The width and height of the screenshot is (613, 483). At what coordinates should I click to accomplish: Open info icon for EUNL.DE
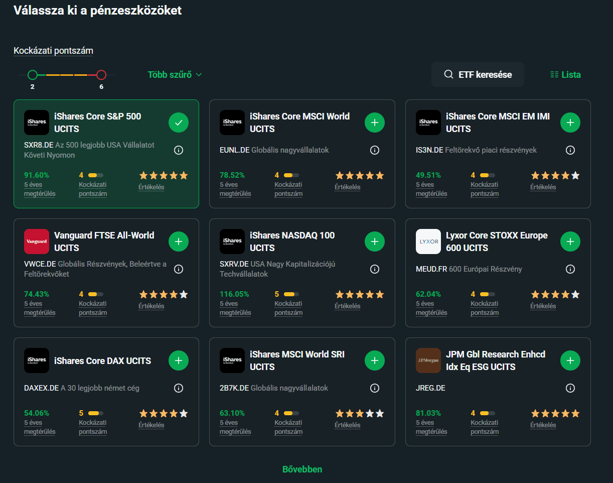[x=374, y=150]
